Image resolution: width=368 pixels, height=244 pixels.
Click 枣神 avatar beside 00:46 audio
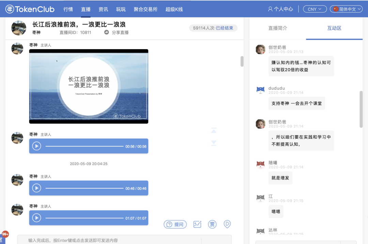pyautogui.click(x=17, y=180)
